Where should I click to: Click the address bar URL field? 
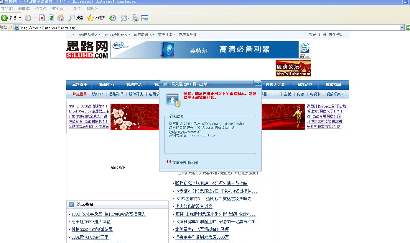tap(210, 27)
